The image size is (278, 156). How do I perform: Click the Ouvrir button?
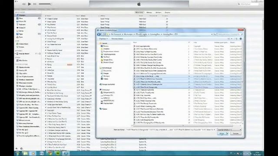[222, 134]
